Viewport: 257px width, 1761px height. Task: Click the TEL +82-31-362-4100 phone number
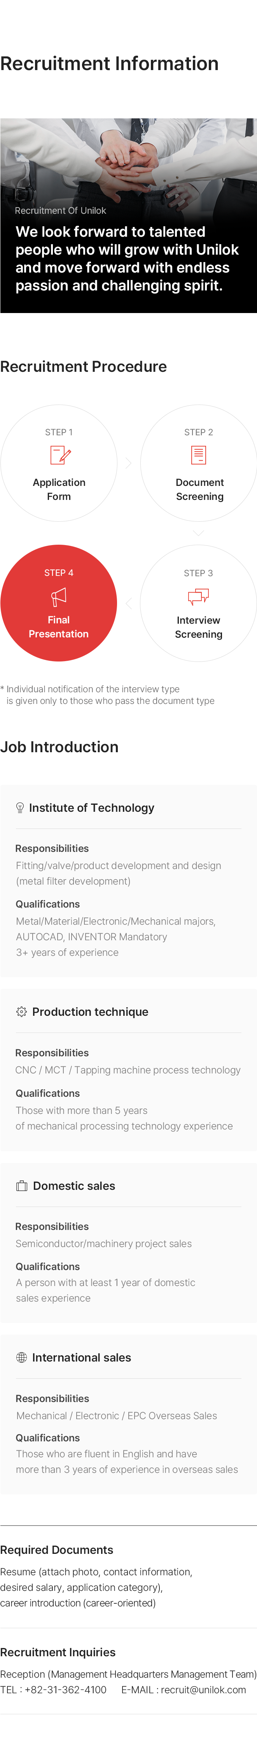(66, 1689)
